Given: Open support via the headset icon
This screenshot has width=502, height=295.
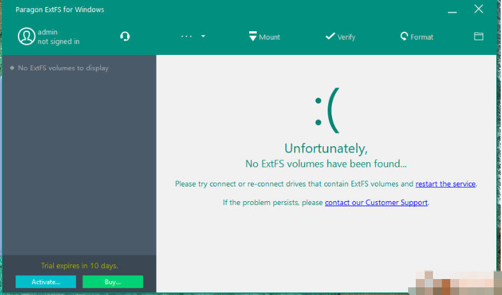Looking at the screenshot, I should click(x=125, y=36).
